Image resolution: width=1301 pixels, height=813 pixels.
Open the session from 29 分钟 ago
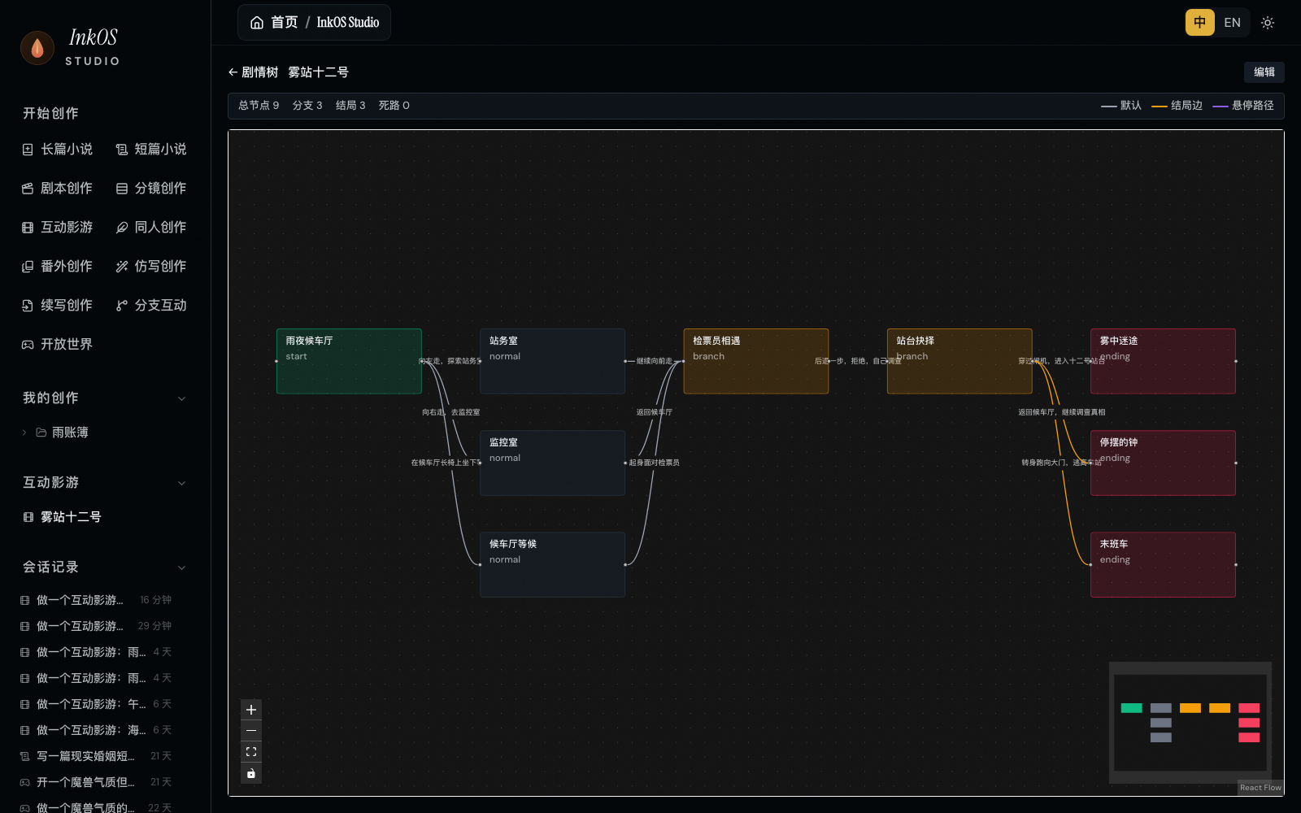pos(97,626)
